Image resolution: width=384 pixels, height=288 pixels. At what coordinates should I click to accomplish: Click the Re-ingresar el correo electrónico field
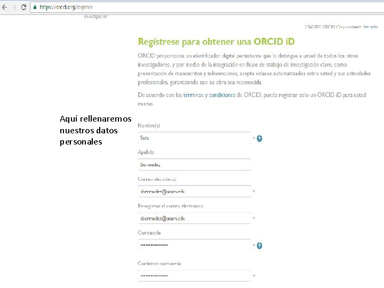pyautogui.click(x=195, y=218)
